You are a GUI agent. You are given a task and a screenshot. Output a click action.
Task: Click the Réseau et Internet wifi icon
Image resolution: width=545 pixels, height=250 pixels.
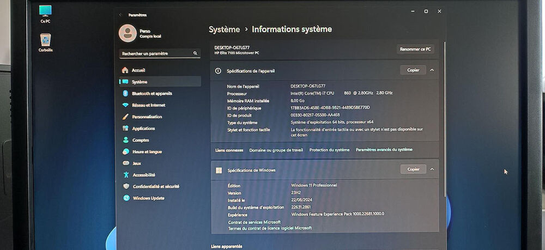point(125,105)
